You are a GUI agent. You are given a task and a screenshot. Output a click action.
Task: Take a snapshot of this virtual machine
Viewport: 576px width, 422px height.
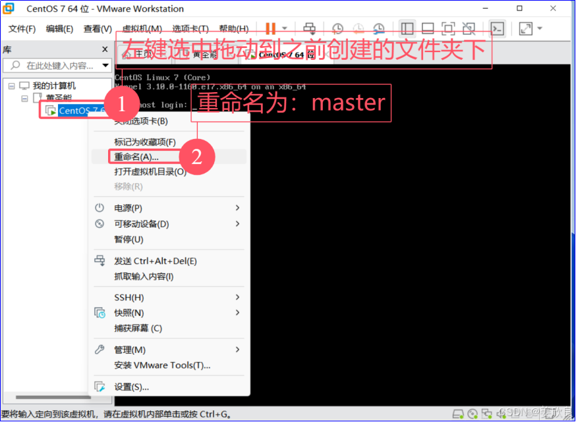[x=337, y=28]
